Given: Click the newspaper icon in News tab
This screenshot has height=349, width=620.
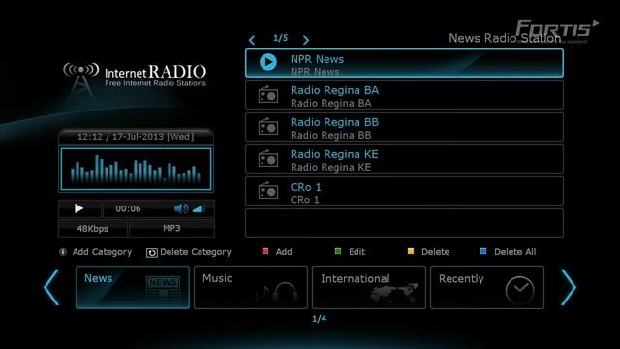Looking at the screenshot, I should [163, 289].
